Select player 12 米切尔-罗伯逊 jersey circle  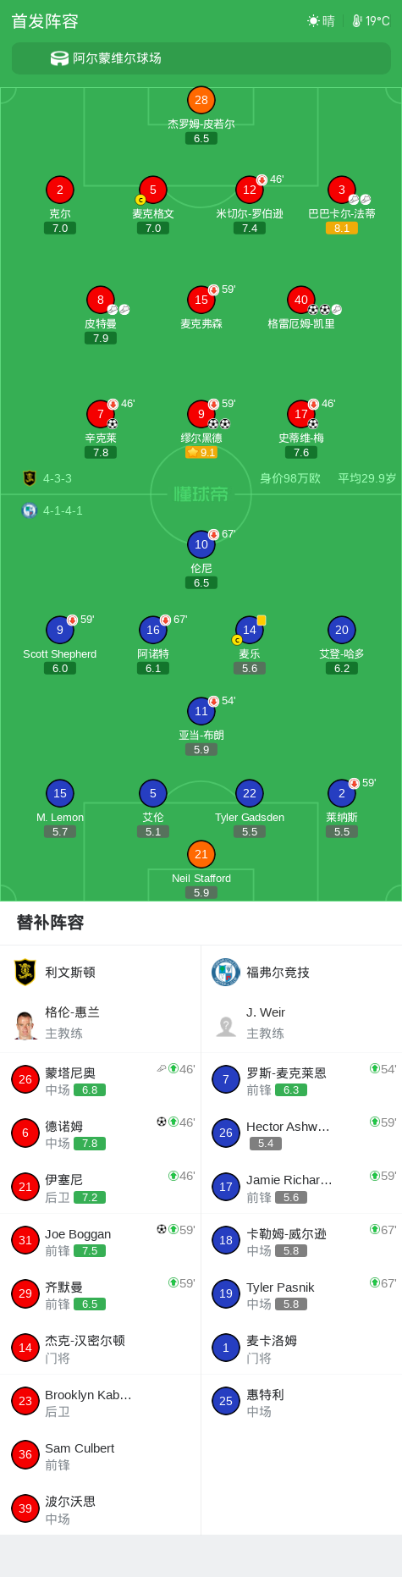(250, 190)
